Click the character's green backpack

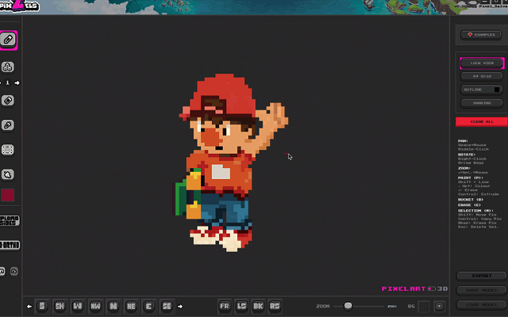(182, 198)
